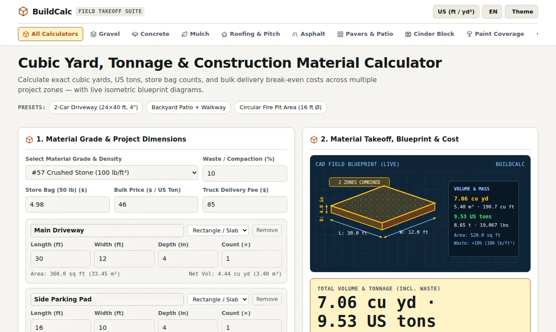Click the Asphalt road icon
The width and height of the screenshot is (556, 332).
point(295,34)
